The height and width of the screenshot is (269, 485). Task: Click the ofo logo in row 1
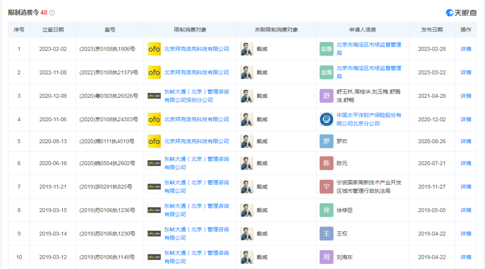[154, 49]
